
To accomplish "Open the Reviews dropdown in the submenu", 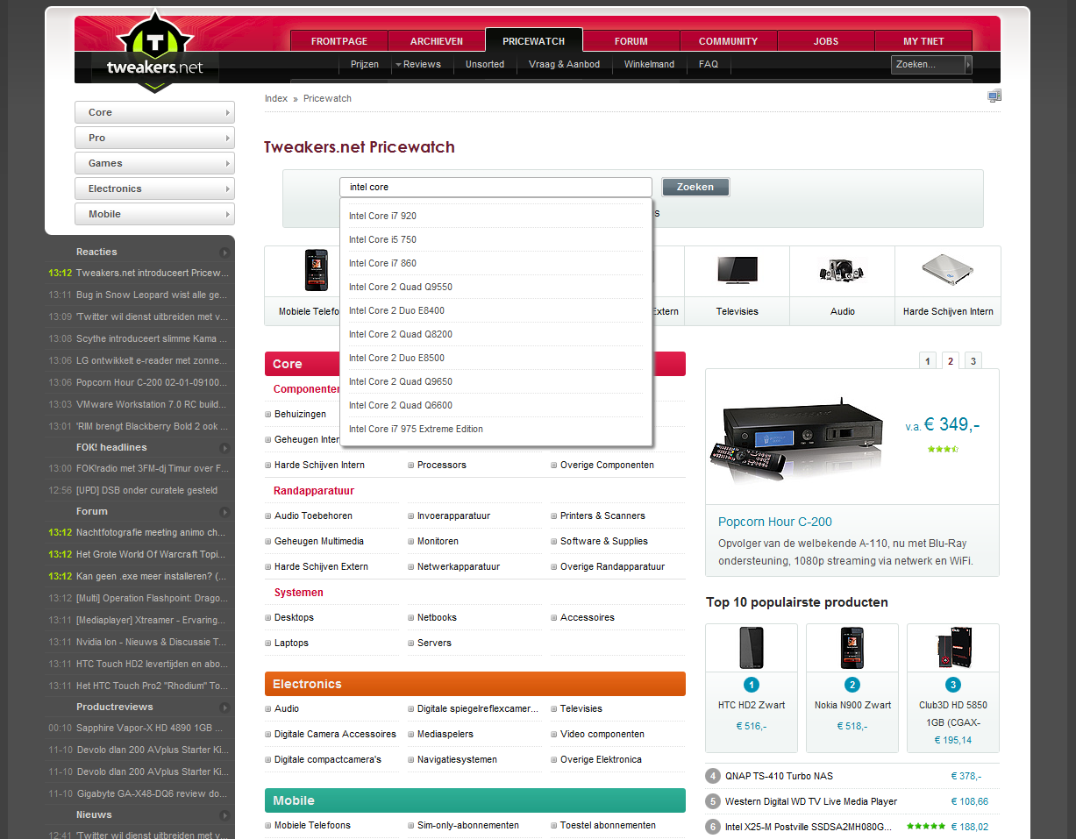I will [x=417, y=64].
